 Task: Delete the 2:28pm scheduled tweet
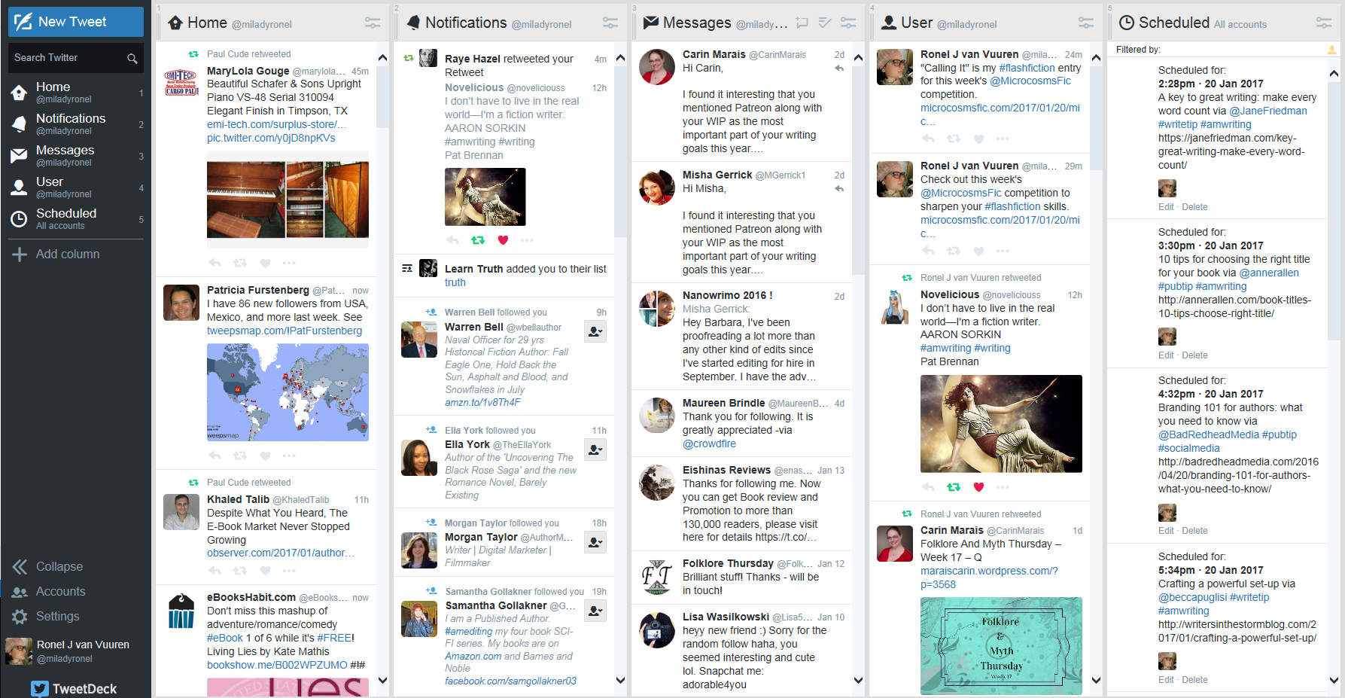tap(1194, 207)
